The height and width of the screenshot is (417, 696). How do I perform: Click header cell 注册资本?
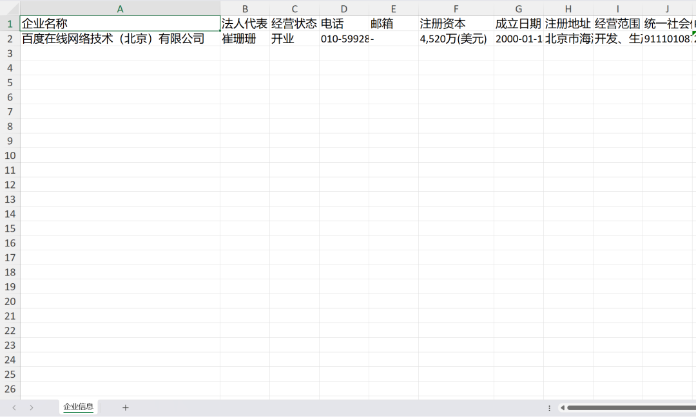(456, 23)
